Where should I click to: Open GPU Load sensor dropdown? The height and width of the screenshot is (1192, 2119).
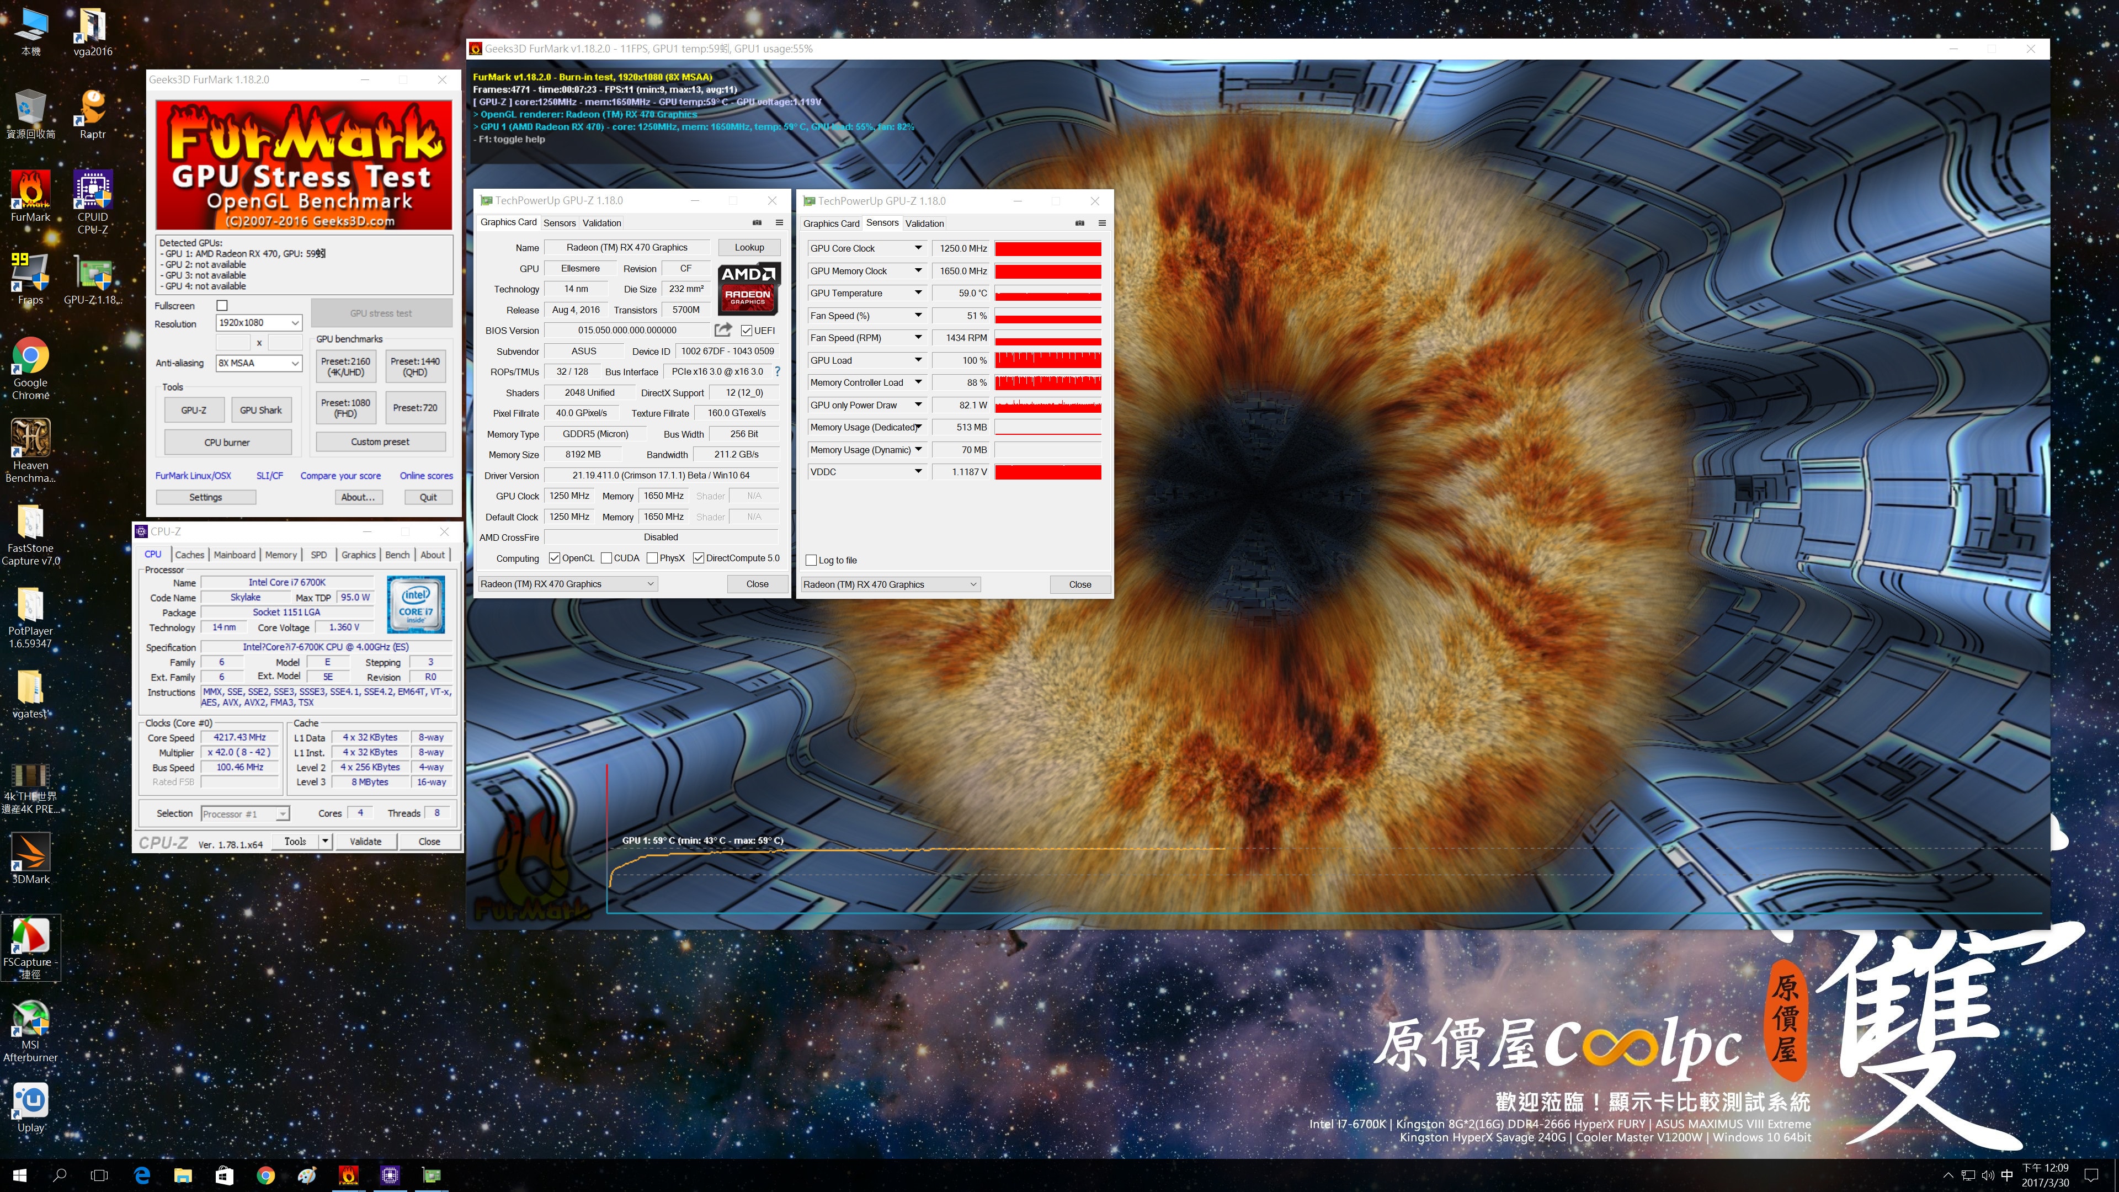tap(918, 359)
